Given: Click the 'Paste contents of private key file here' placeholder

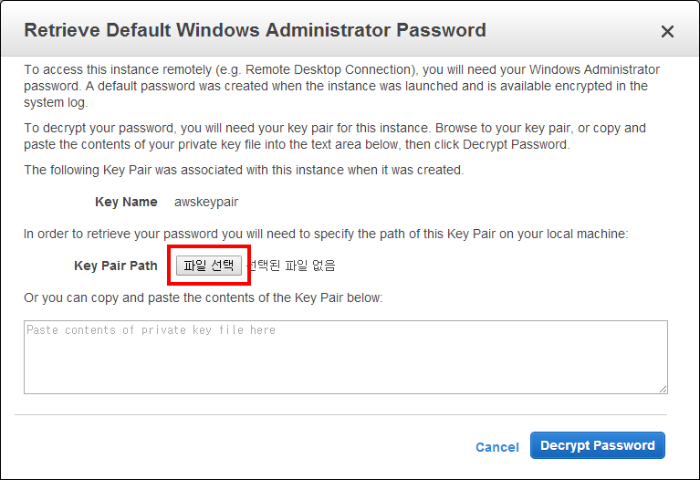Looking at the screenshot, I should [151, 329].
